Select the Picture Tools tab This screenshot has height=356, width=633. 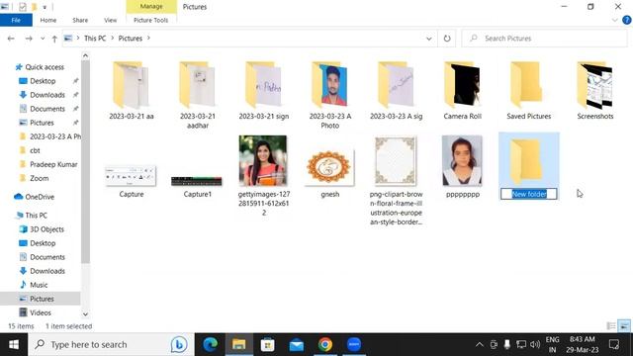click(x=150, y=20)
